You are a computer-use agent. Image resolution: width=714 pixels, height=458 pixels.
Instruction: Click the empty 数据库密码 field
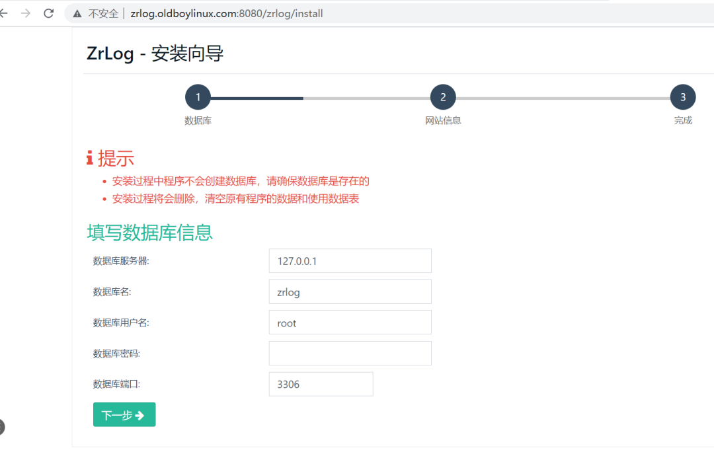(x=350, y=354)
